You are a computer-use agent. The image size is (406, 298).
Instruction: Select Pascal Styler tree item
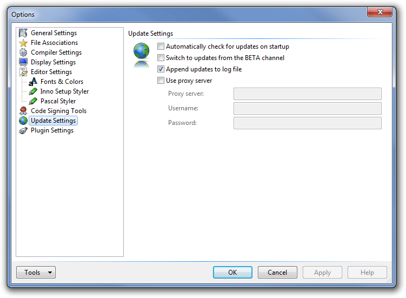tap(58, 101)
